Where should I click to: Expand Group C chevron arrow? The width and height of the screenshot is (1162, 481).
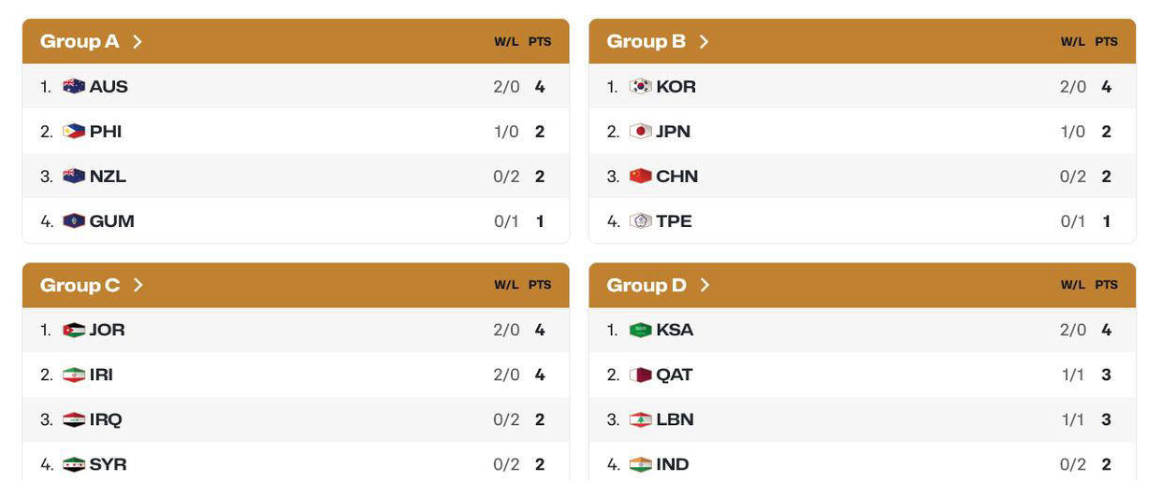pos(138,285)
